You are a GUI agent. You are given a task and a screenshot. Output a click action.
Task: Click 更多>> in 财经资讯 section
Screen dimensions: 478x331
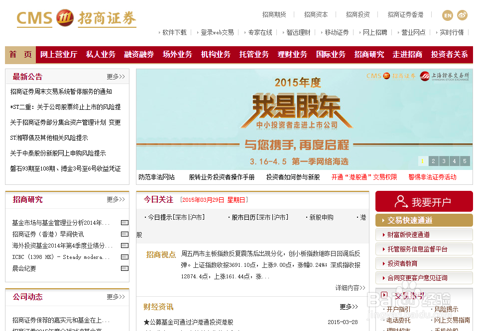[349, 307]
